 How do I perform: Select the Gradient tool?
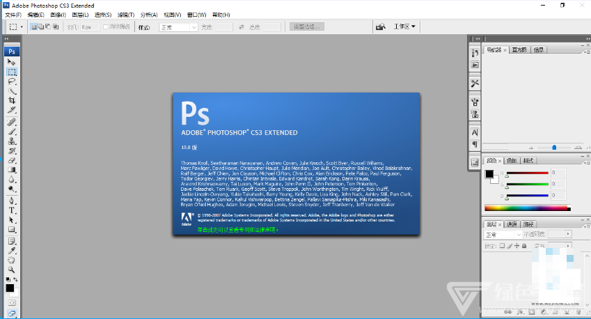(12, 170)
